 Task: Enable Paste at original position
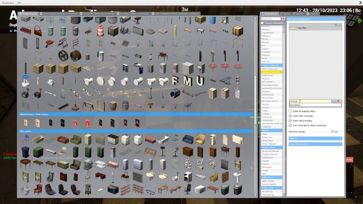290,111
